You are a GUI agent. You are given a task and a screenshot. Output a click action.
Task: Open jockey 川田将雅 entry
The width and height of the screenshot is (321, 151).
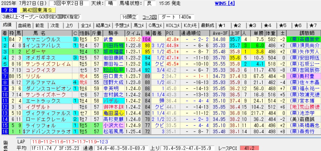pyautogui.click(x=114, y=45)
